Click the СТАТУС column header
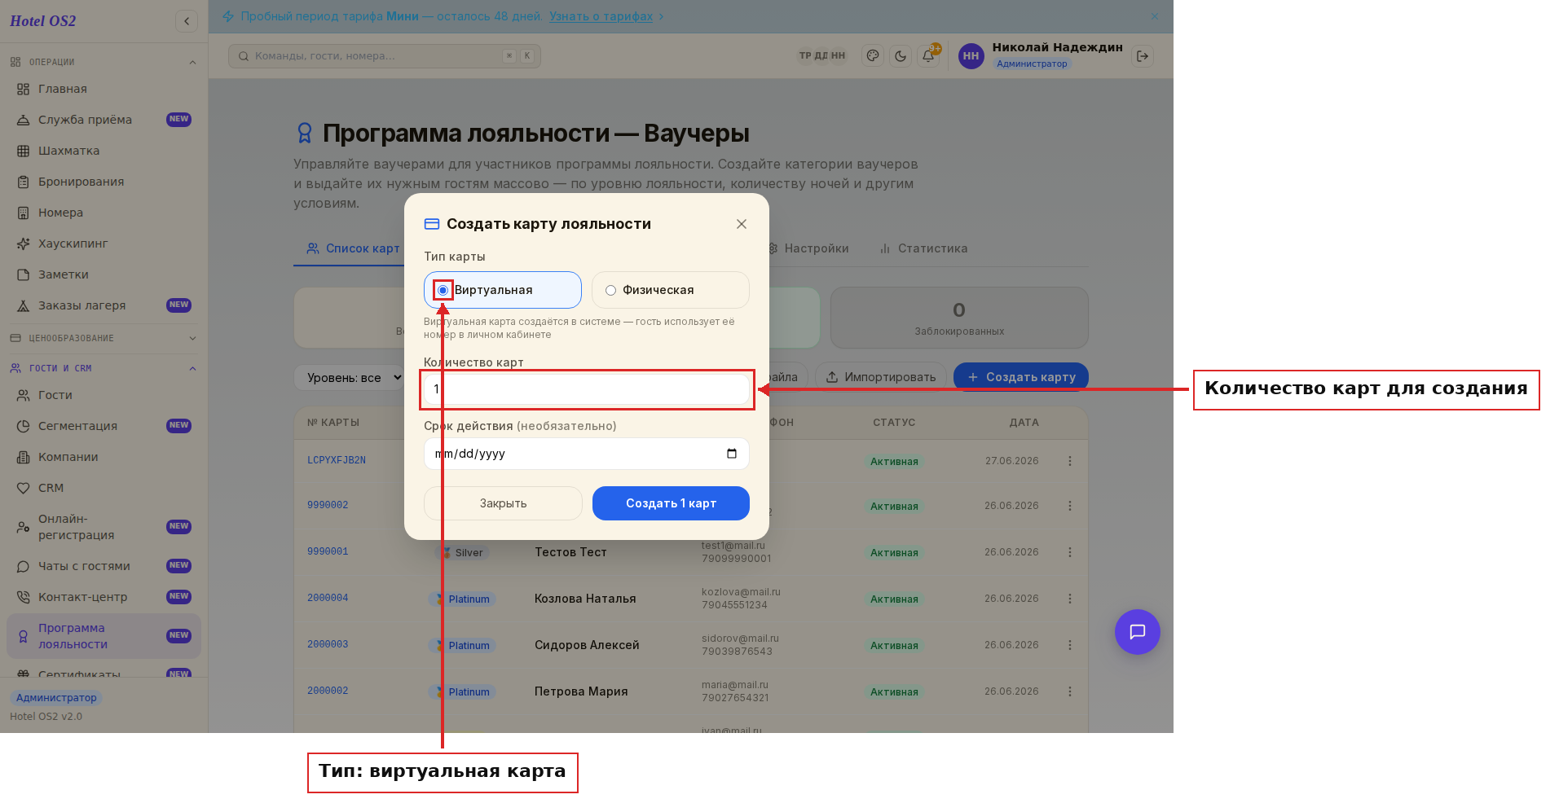Image resolution: width=1559 pixels, height=812 pixels. (x=894, y=423)
